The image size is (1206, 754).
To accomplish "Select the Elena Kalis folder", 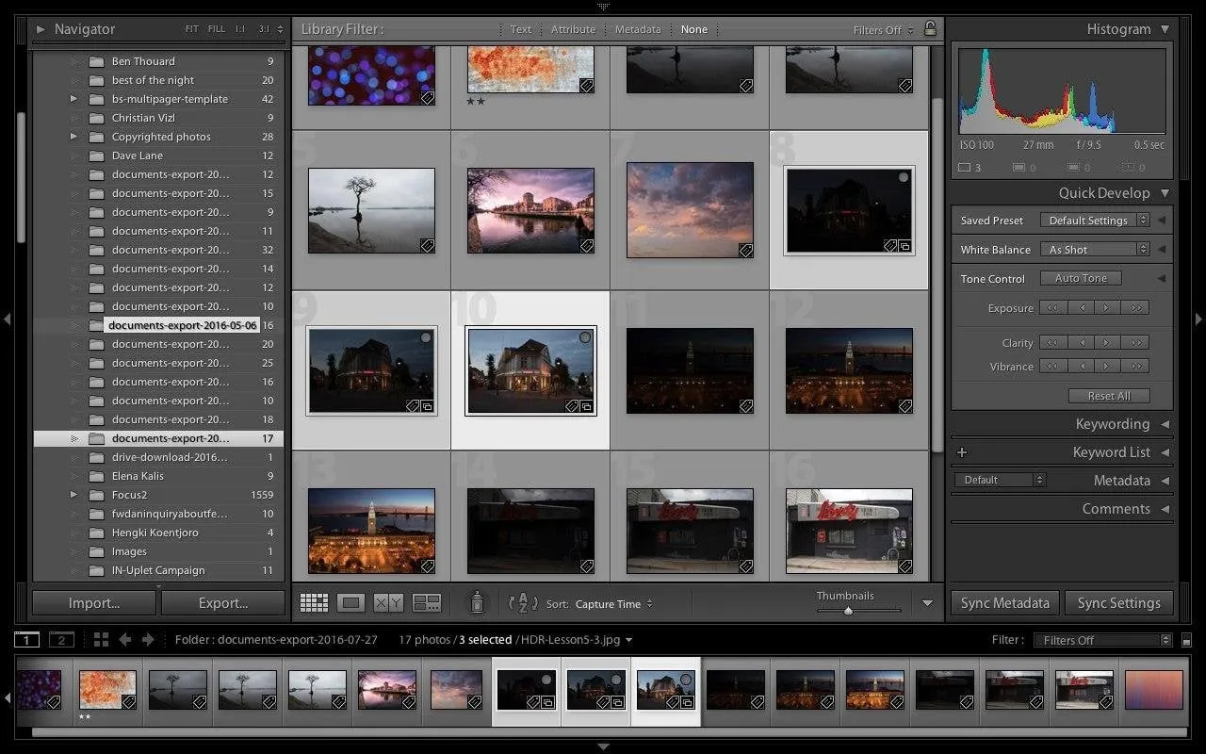I will click(138, 476).
